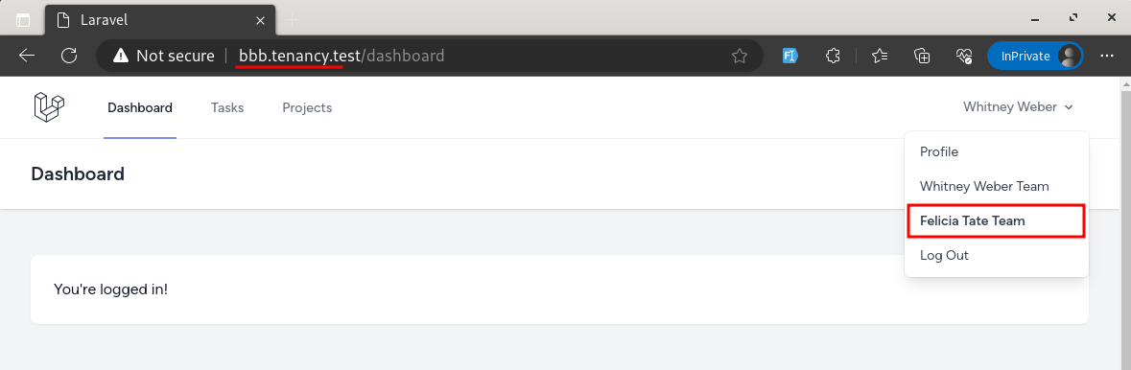Image resolution: width=1131 pixels, height=370 pixels.
Task: Open the Projects navigation tab
Action: click(307, 107)
